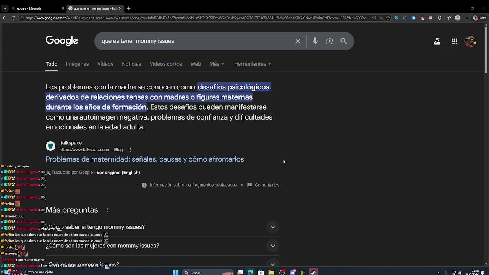The height and width of the screenshot is (275, 489).
Task: Click the page vertical scrollbar thumb
Action: pos(486,50)
